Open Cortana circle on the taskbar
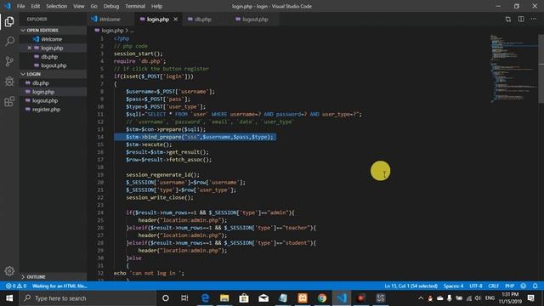The image size is (544, 306). pyautogui.click(x=166, y=298)
